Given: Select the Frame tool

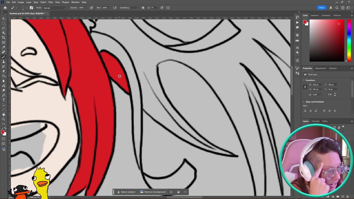Looking at the screenshot, I should [4, 42].
